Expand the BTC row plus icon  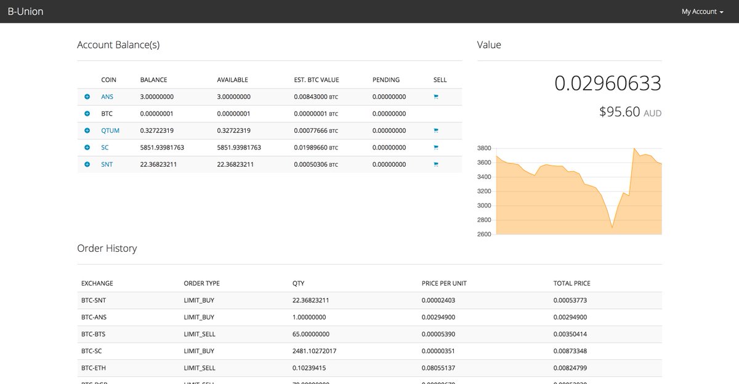click(x=87, y=114)
